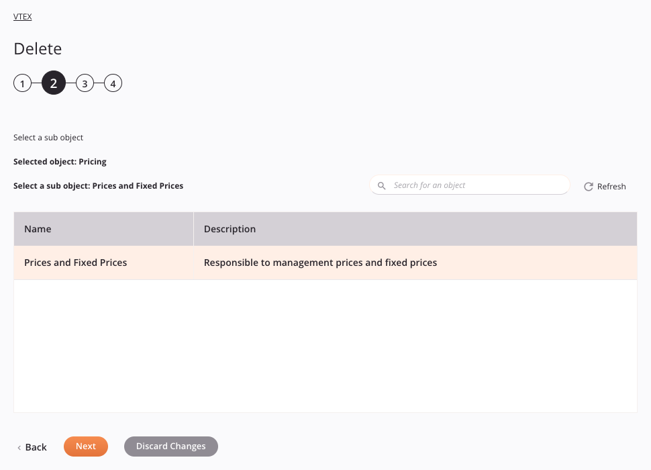The image size is (651, 470).
Task: Select the active step 2 circle
Action: point(54,83)
